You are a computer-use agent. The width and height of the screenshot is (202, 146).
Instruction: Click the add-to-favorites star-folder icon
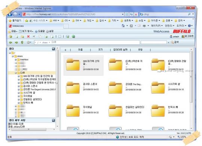27,21
